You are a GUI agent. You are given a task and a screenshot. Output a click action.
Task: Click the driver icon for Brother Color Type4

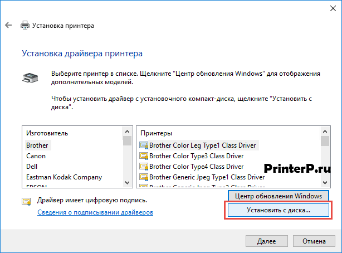143,167
